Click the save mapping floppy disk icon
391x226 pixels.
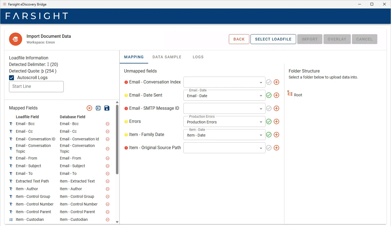tap(107, 108)
